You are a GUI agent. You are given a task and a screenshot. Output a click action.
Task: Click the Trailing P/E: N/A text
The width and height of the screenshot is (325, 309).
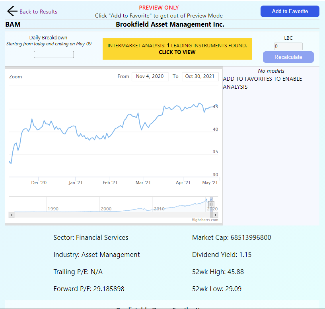tap(78, 272)
